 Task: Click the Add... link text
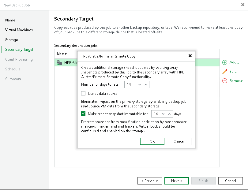pyautogui.click(x=234, y=62)
